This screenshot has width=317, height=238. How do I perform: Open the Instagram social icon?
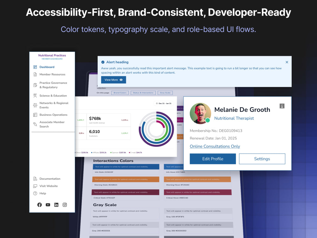(65, 205)
